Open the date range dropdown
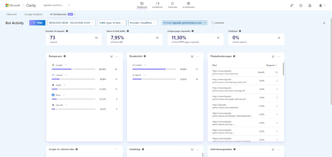Viewport: 332px width, 157px height. [72, 23]
